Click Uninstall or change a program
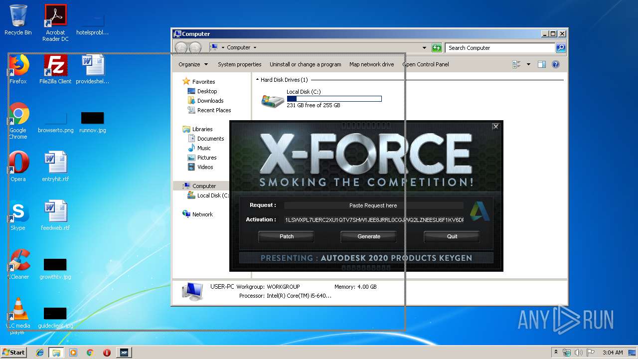This screenshot has width=638, height=359. 306,64
